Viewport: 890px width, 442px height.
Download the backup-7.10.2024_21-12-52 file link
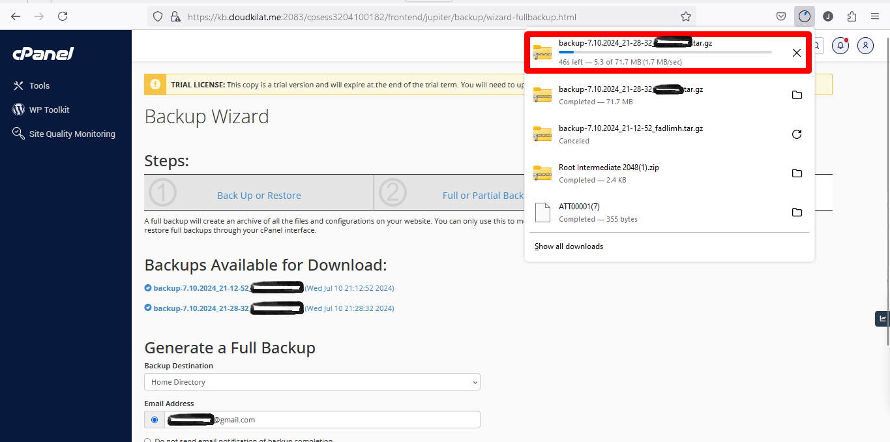pyautogui.click(x=201, y=288)
